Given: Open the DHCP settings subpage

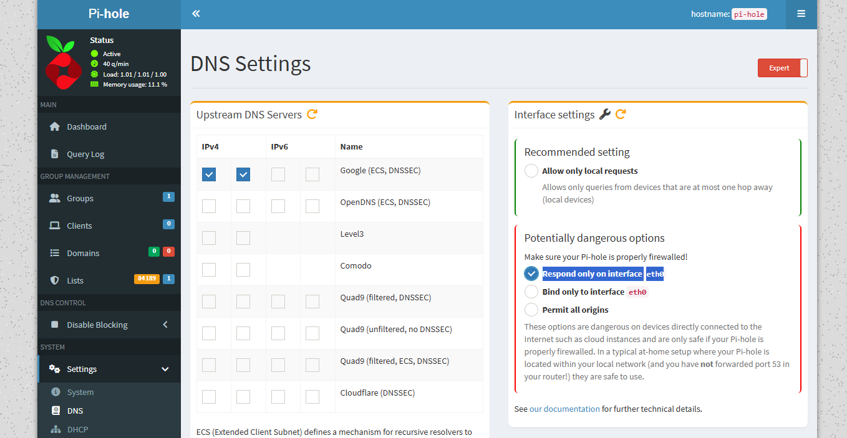Looking at the screenshot, I should (x=77, y=429).
